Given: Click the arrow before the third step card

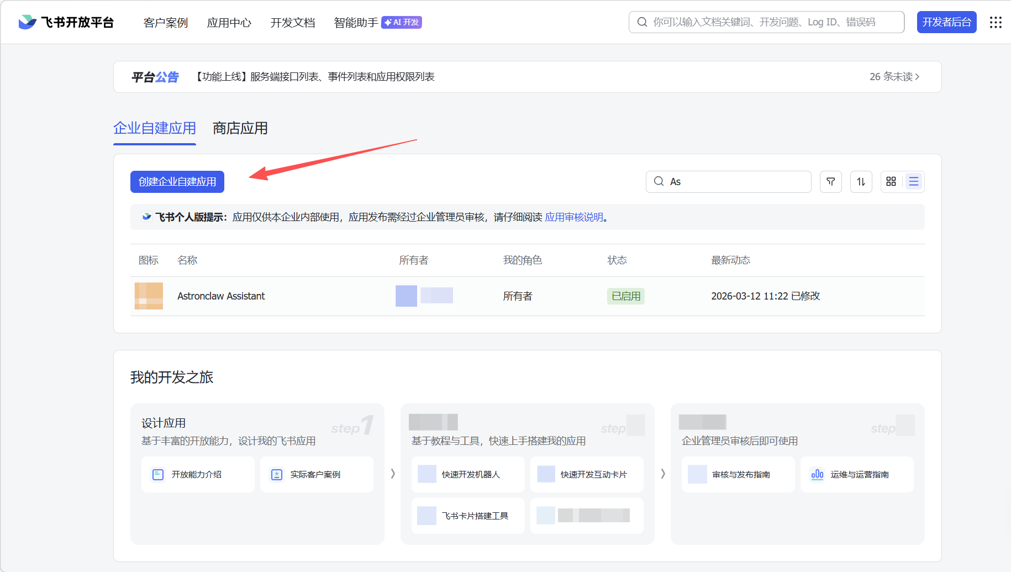Looking at the screenshot, I should coord(662,474).
